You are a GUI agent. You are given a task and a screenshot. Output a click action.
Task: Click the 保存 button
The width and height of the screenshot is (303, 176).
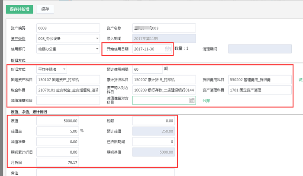pos(45,9)
